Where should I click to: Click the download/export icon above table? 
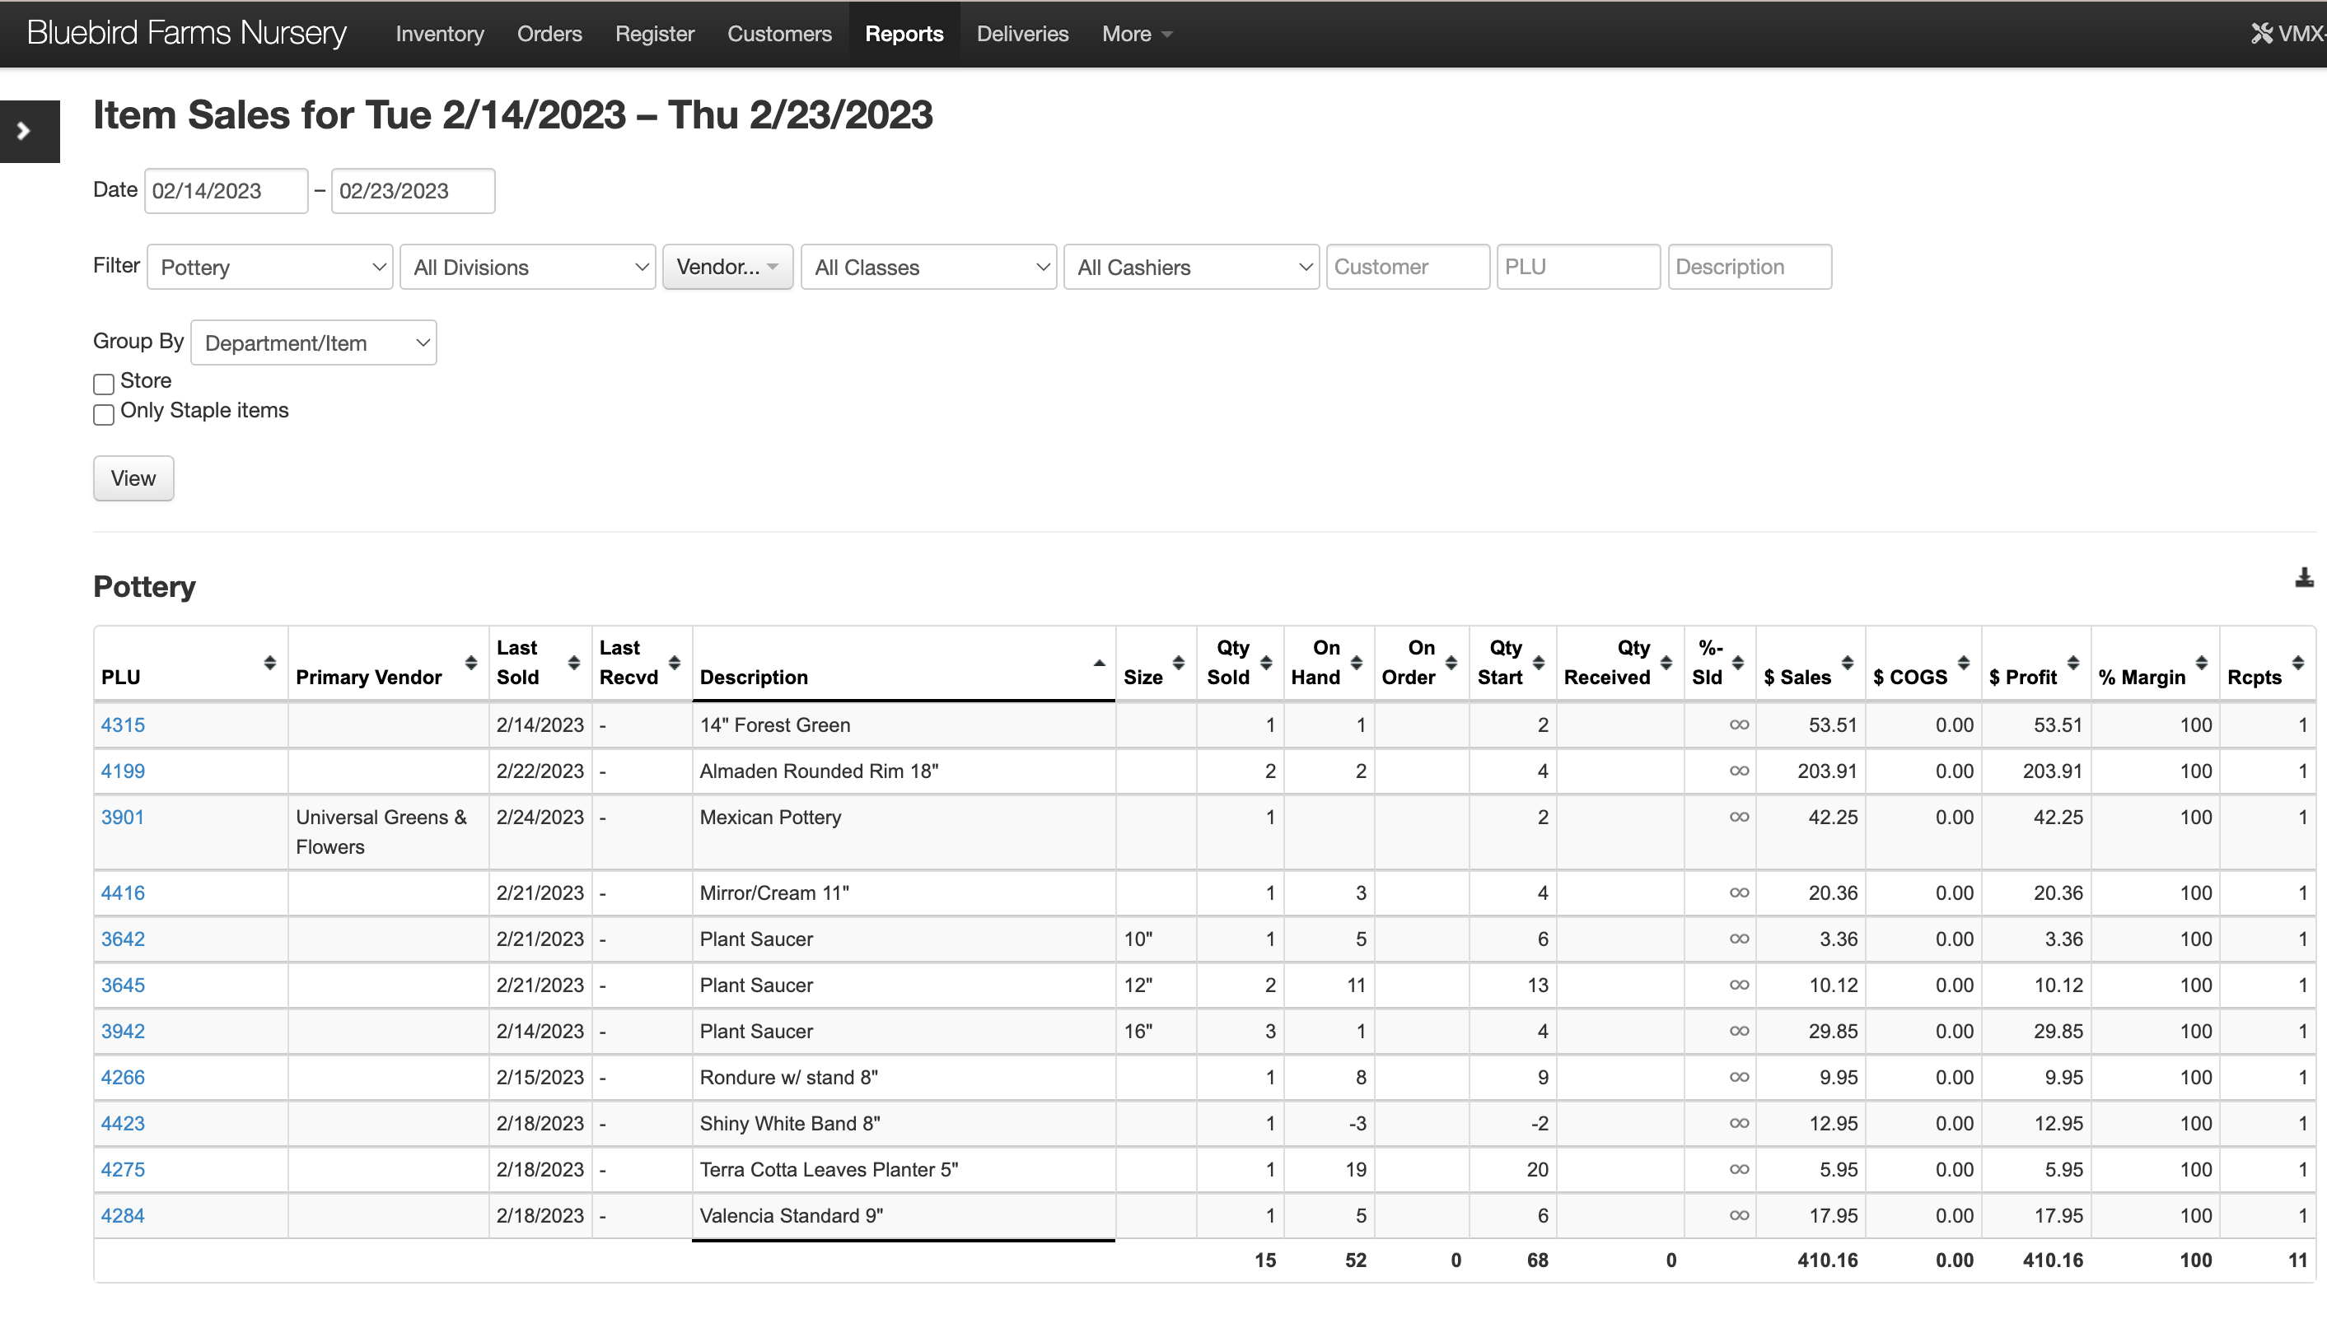click(x=2303, y=578)
